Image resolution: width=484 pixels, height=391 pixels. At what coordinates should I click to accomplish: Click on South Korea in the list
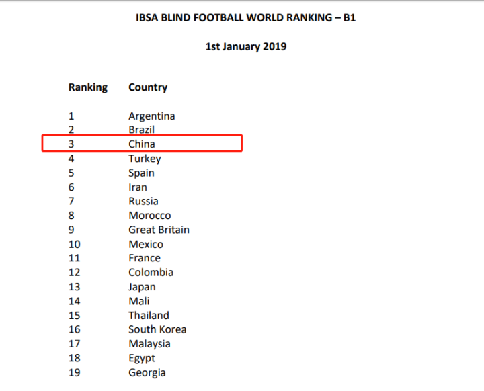tap(157, 329)
